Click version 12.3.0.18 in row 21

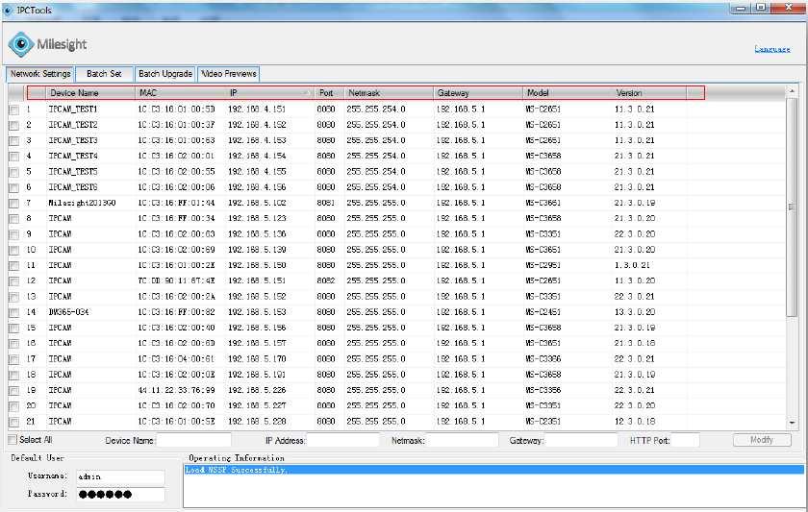(634, 421)
